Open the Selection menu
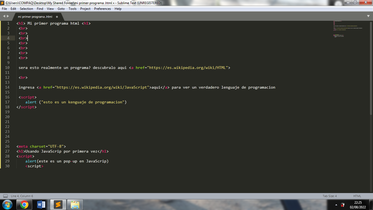This screenshot has height=210, width=373. [x=26, y=9]
